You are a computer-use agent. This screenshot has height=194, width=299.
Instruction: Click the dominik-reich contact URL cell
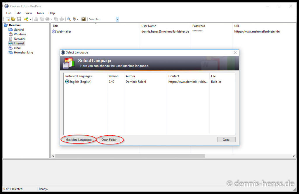click(188, 82)
